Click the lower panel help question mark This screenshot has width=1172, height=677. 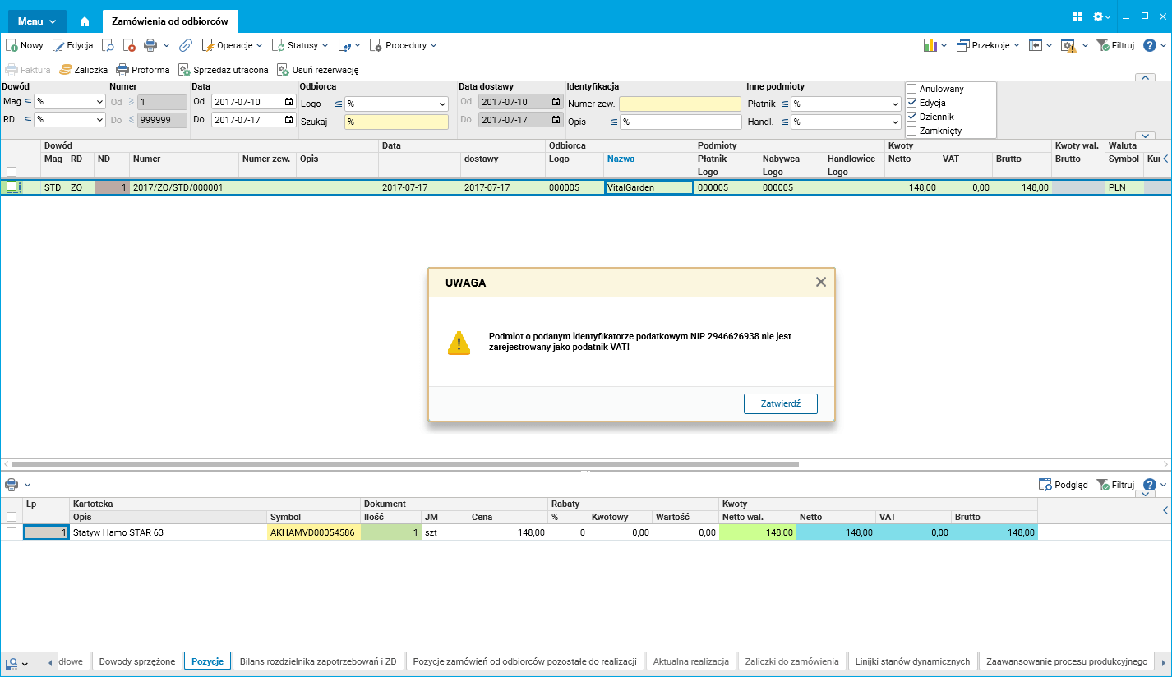tap(1150, 485)
